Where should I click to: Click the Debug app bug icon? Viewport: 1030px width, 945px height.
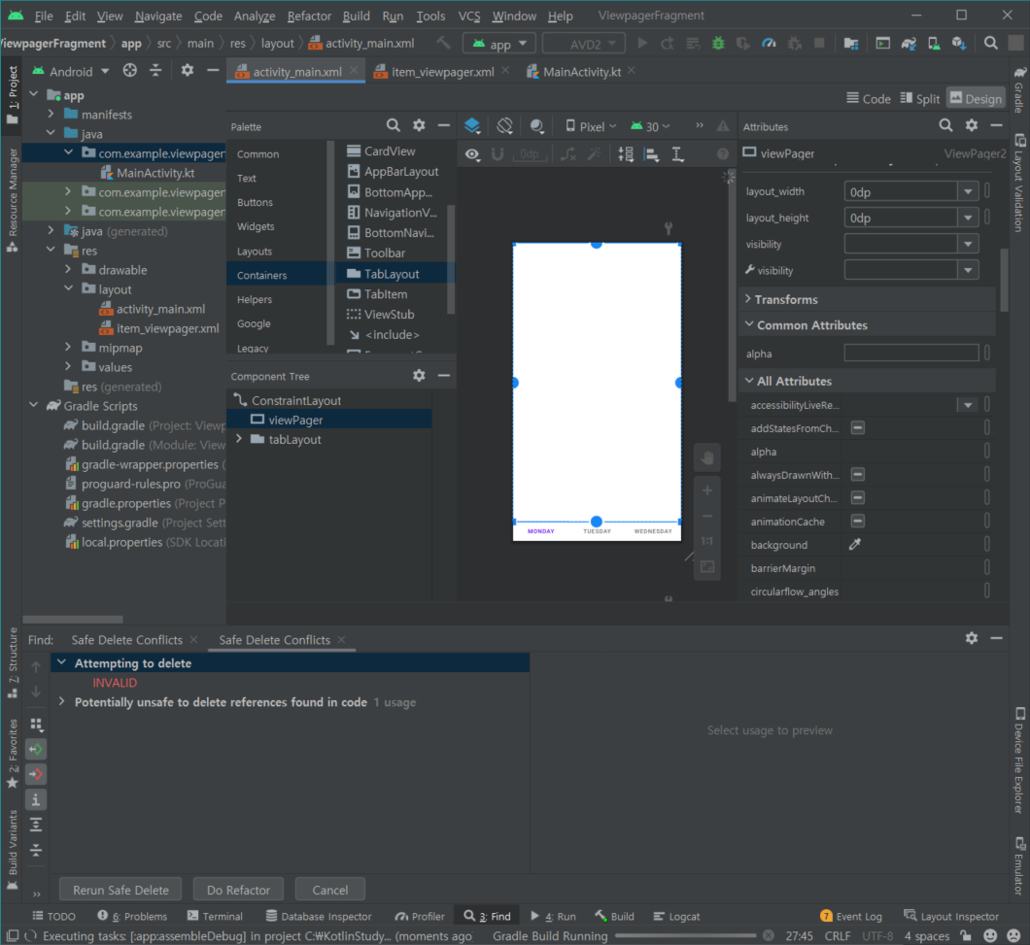[718, 44]
